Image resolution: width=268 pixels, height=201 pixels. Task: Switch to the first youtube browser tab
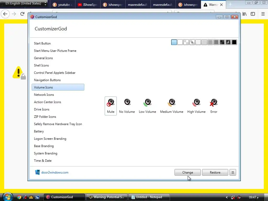62,5
